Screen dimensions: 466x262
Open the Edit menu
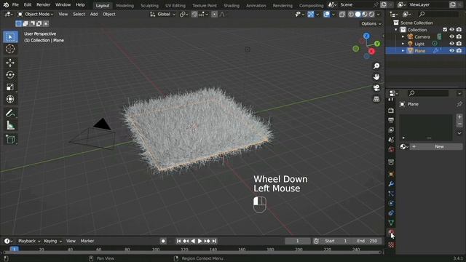tap(28, 5)
